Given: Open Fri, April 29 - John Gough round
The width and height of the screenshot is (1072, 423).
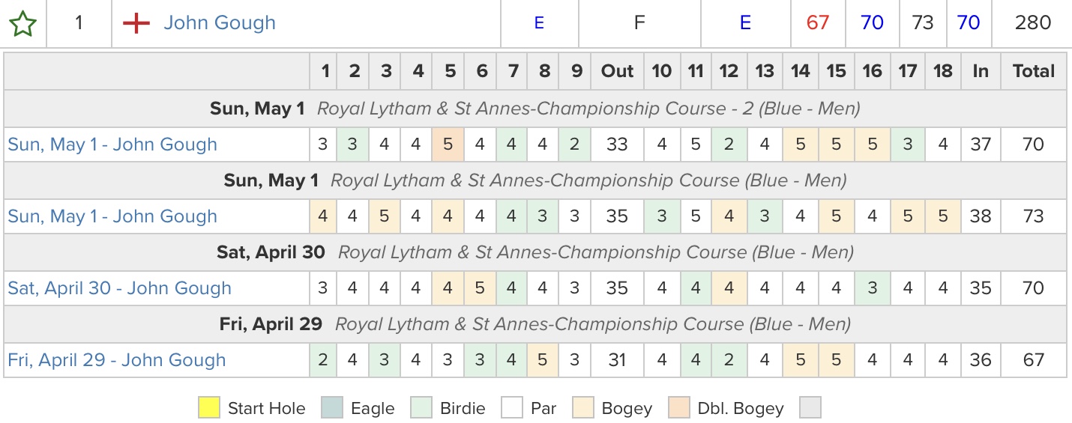Looking at the screenshot, I should (117, 360).
